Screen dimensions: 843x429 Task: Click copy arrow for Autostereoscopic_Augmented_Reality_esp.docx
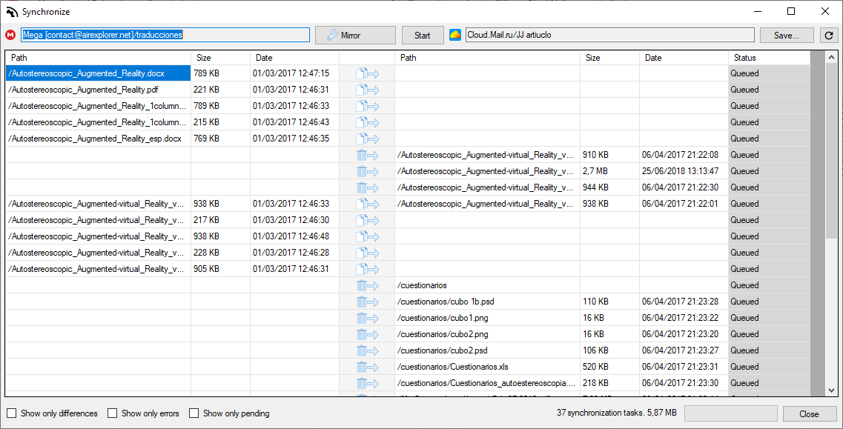368,138
